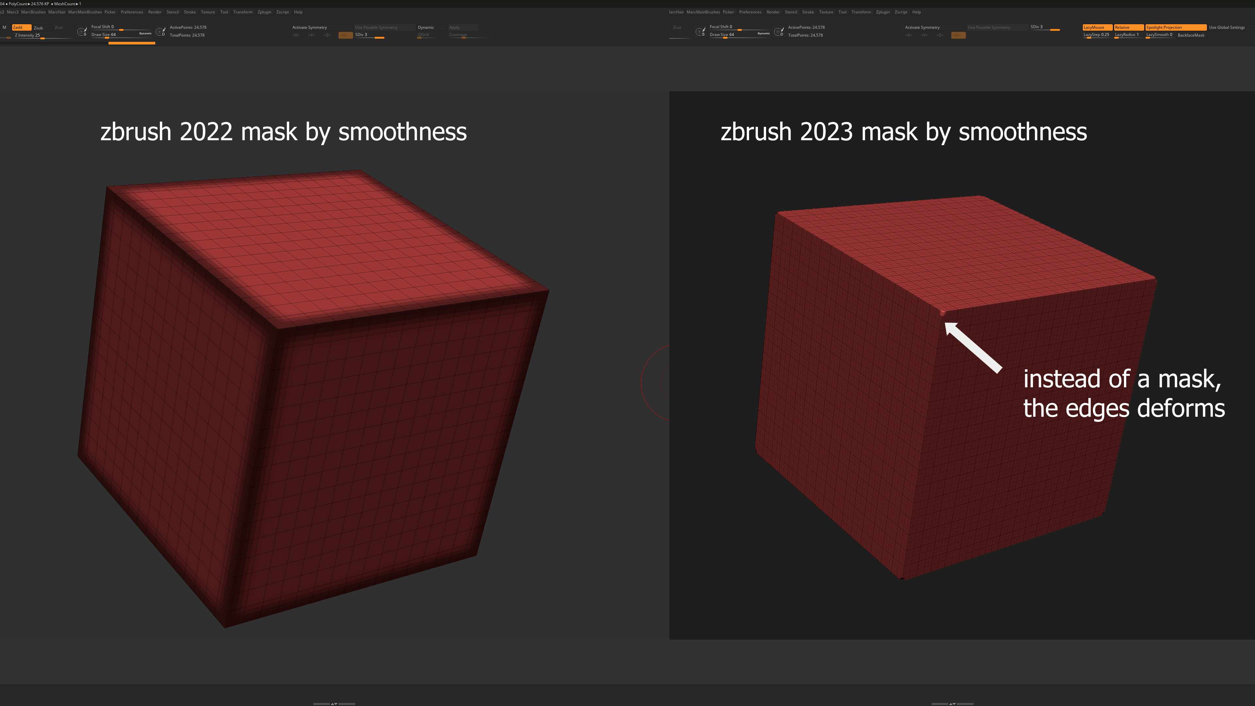Click the D brush icon in right ZBrush 2023 panel
Screen dimensions: 1255x706
[x=779, y=32]
